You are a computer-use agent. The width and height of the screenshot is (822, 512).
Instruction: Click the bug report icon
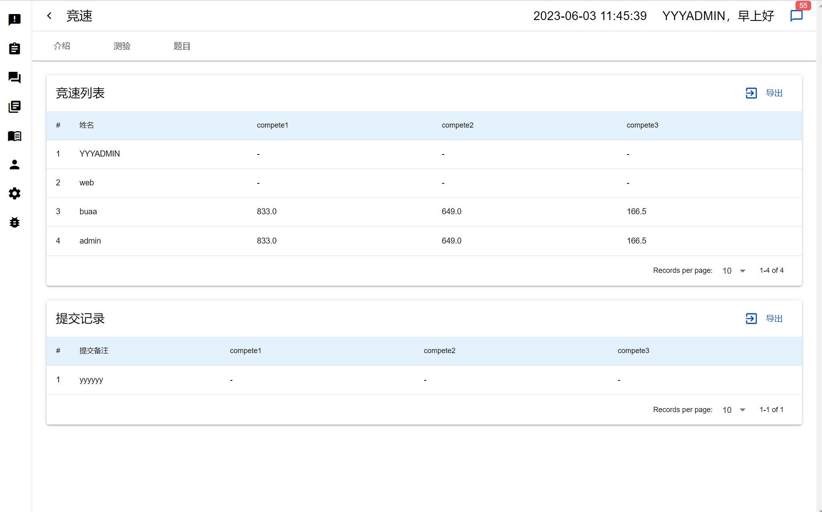[14, 222]
